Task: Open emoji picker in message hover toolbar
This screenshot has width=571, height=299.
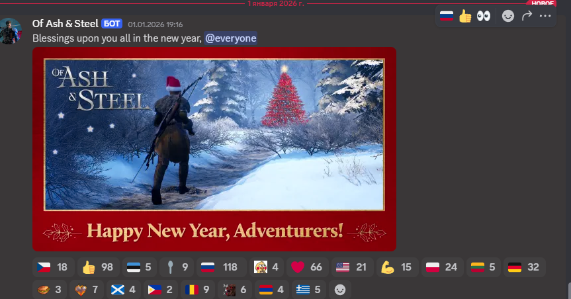Action: pos(508,16)
